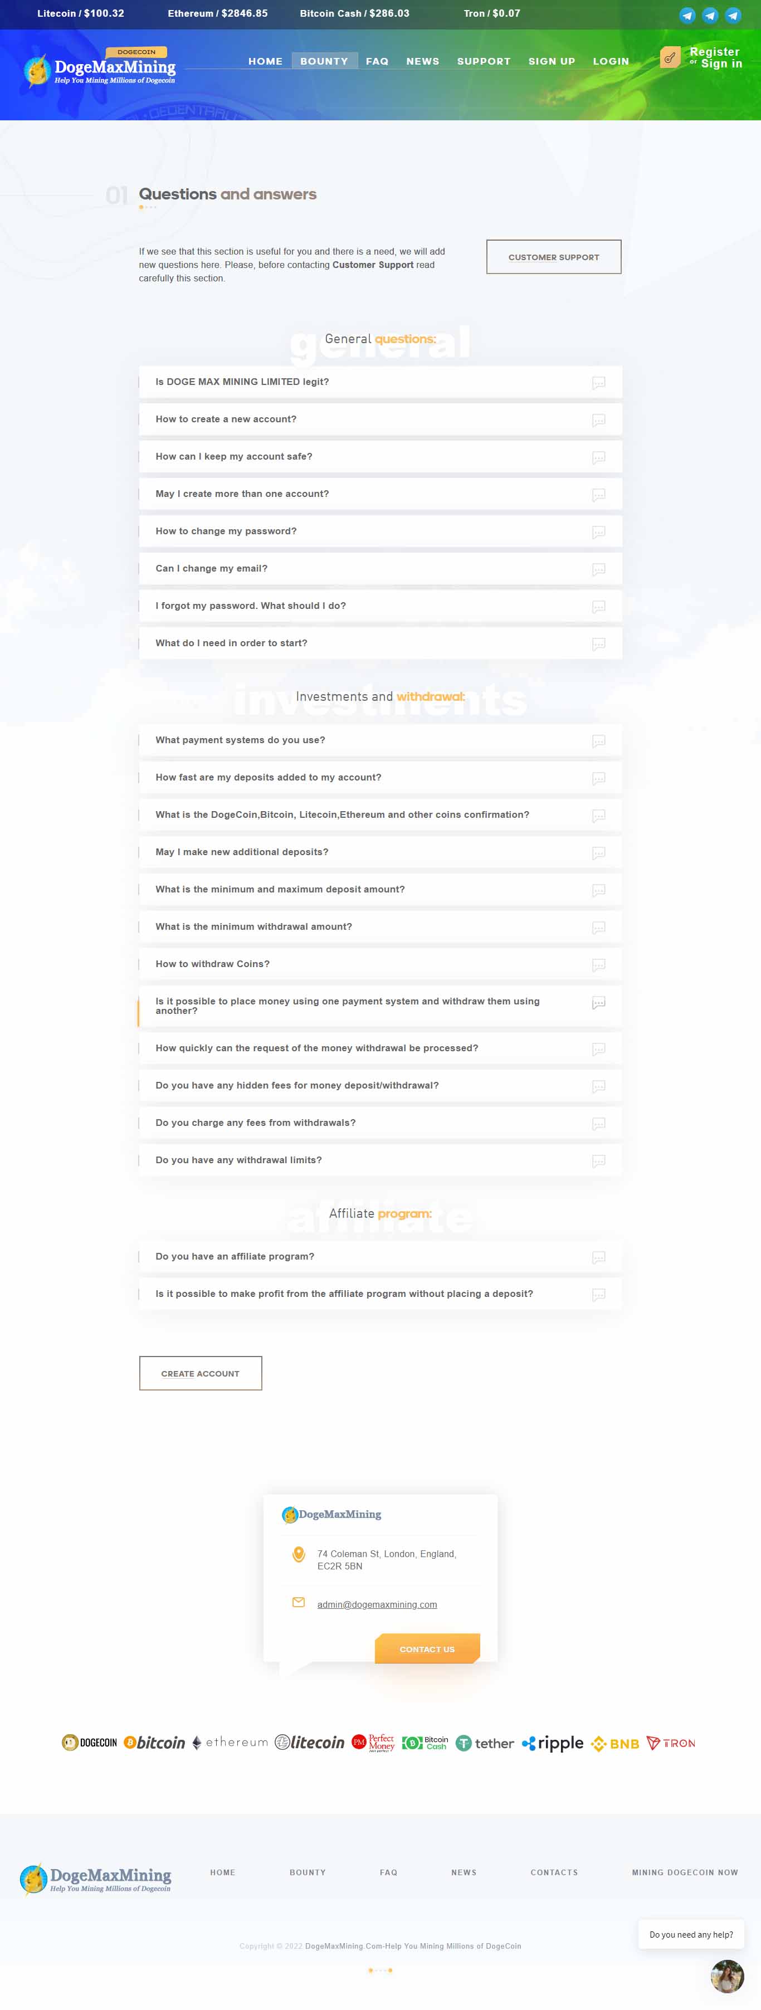This screenshot has height=2010, width=761.
Task: Click the orange CONTACT US button
Action: [427, 1649]
